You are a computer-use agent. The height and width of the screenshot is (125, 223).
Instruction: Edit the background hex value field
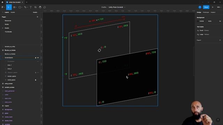point(202,21)
